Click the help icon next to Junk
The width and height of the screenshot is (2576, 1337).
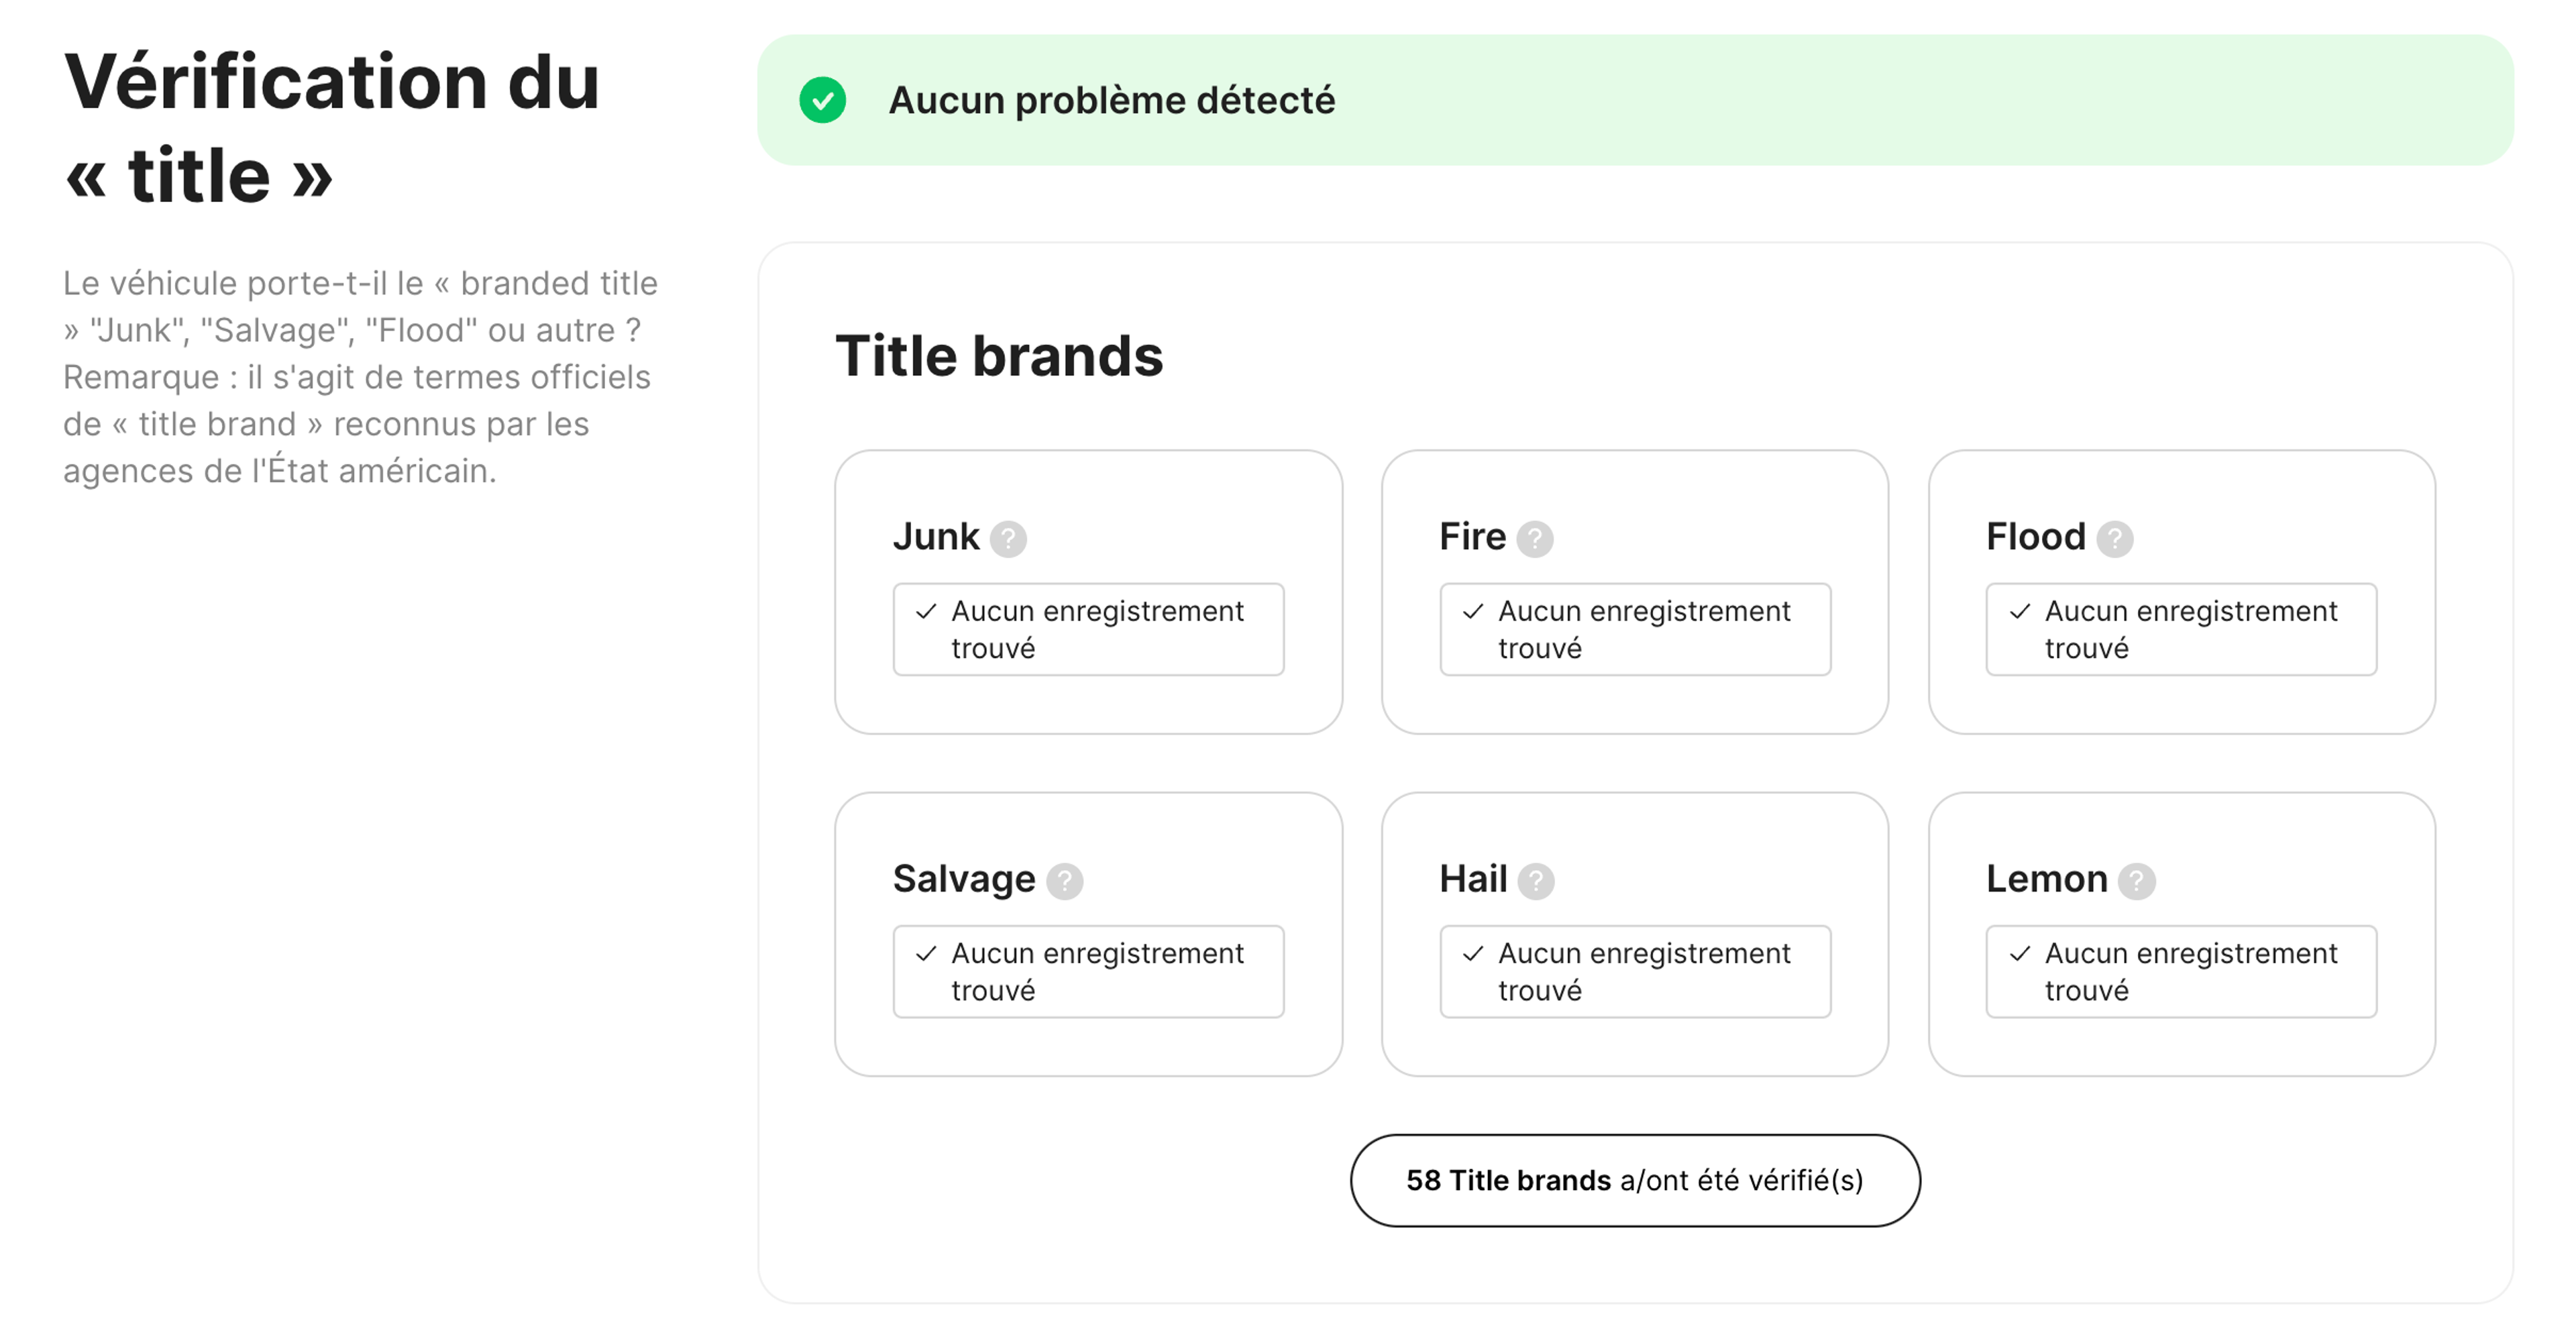point(1008,539)
